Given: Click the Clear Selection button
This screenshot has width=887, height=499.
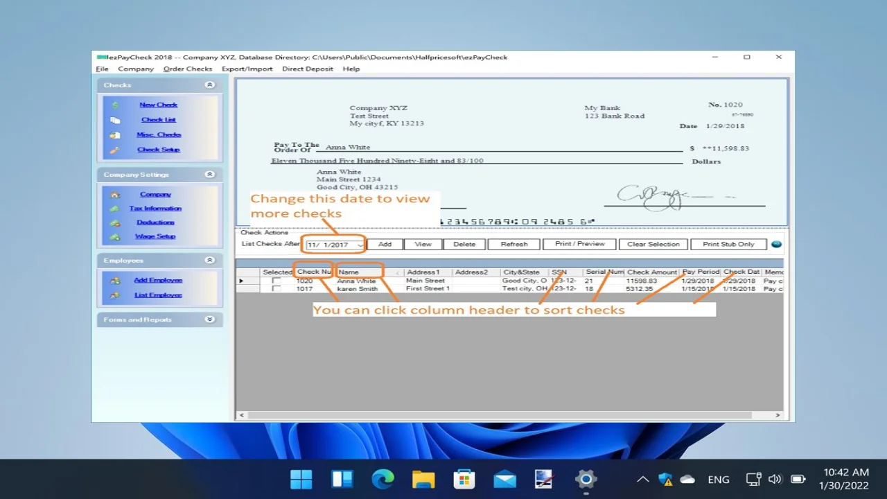Looking at the screenshot, I should point(653,244).
